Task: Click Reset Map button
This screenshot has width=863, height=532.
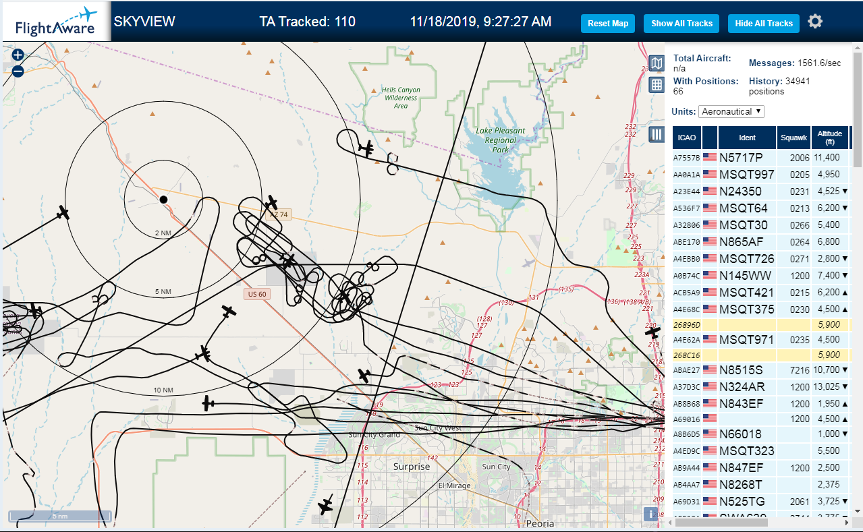Action: [607, 24]
